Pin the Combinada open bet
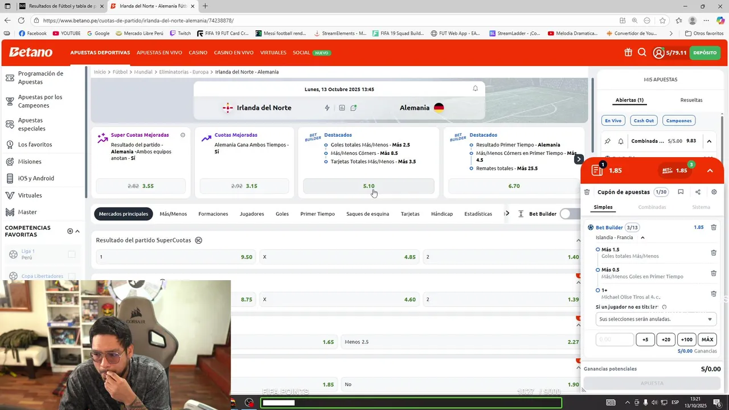The height and width of the screenshot is (410, 729). [608, 141]
